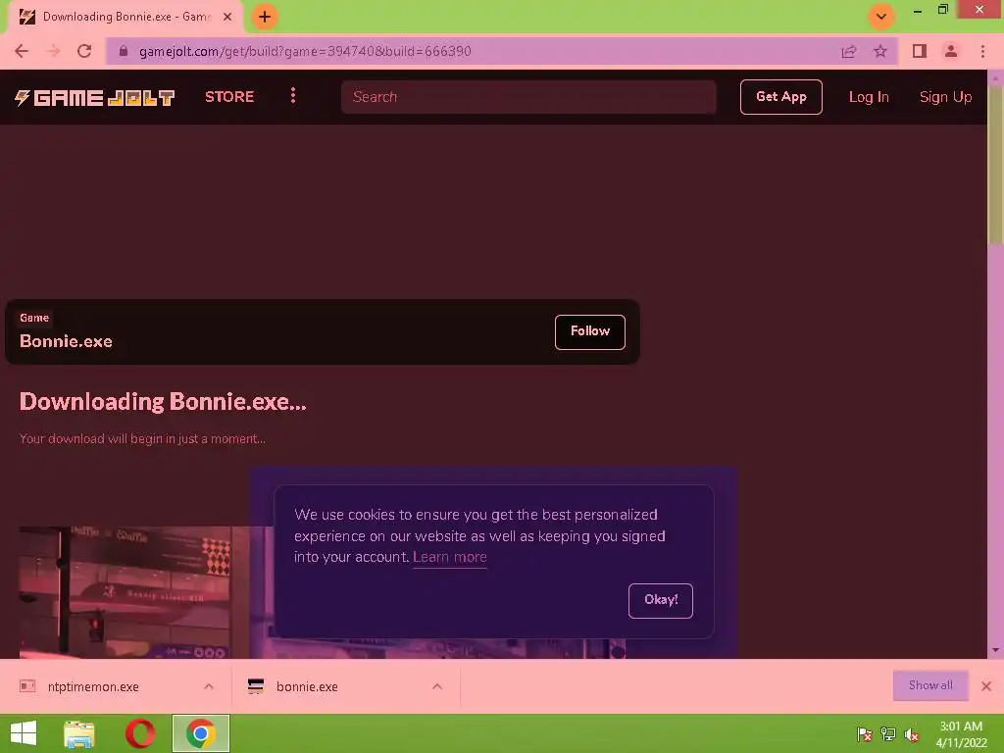Share this page via address bar icon
Image resolution: width=1004 pixels, height=753 pixels.
pyautogui.click(x=848, y=51)
